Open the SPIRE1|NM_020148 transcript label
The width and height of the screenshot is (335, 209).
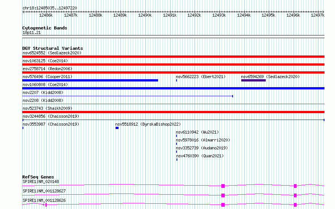(41, 181)
